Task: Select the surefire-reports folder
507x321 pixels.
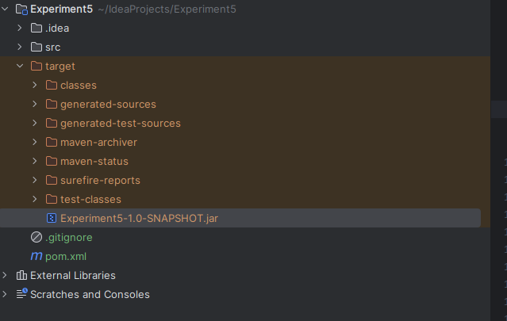Action: click(x=100, y=180)
